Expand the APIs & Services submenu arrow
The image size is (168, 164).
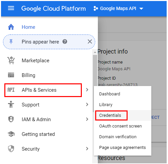[x=87, y=90]
